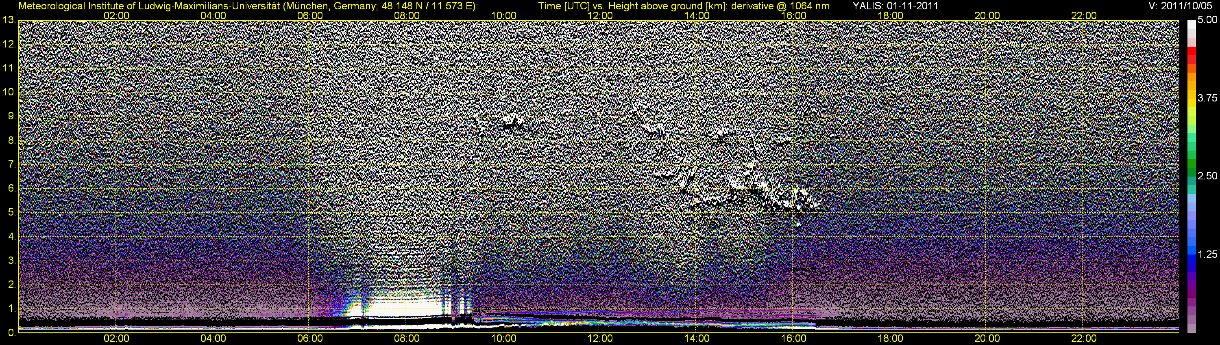The image size is (1220, 345).
Task: Click the height axis label '9.'
Action: click(11, 116)
